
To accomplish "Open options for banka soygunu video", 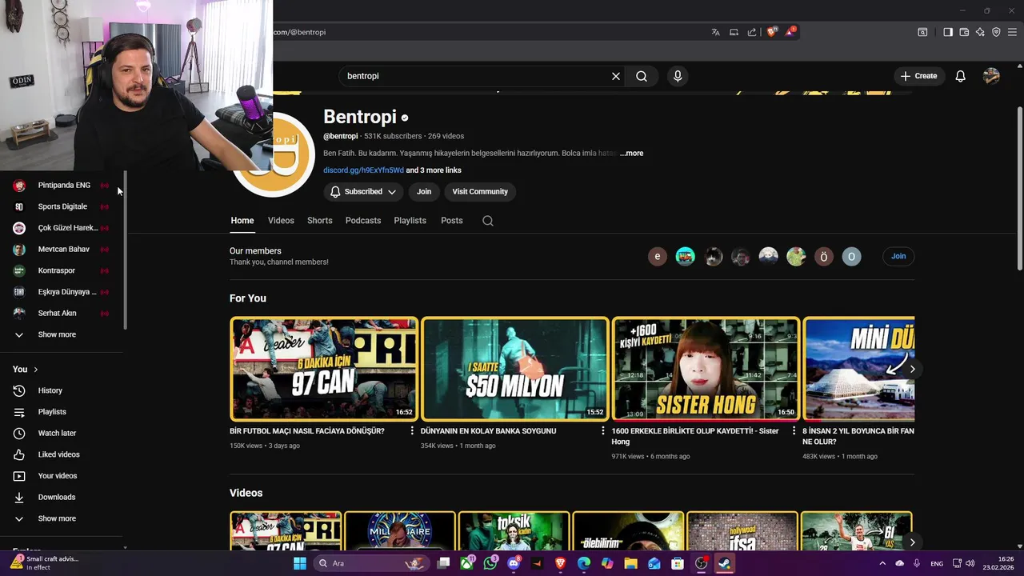I will coord(603,431).
